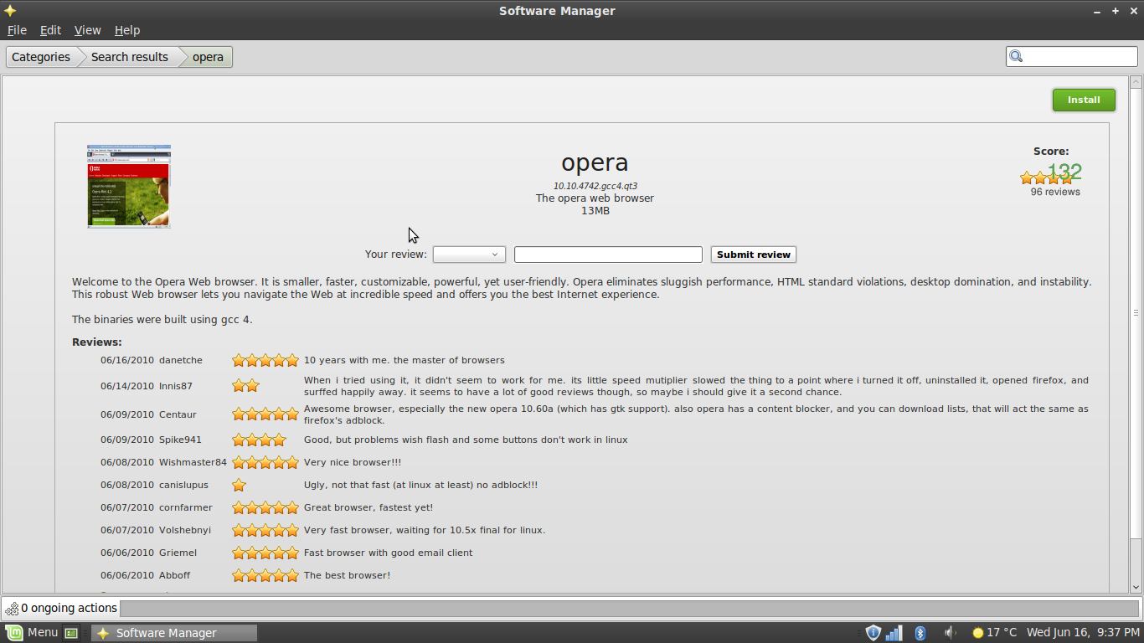
Task: Click Volshebnyi's five-star rating
Action: point(265,530)
